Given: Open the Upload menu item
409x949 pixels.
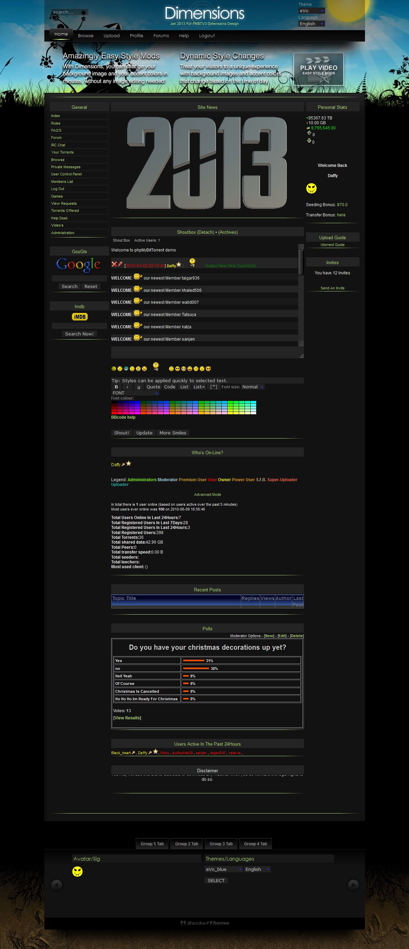Looking at the screenshot, I should (x=112, y=36).
